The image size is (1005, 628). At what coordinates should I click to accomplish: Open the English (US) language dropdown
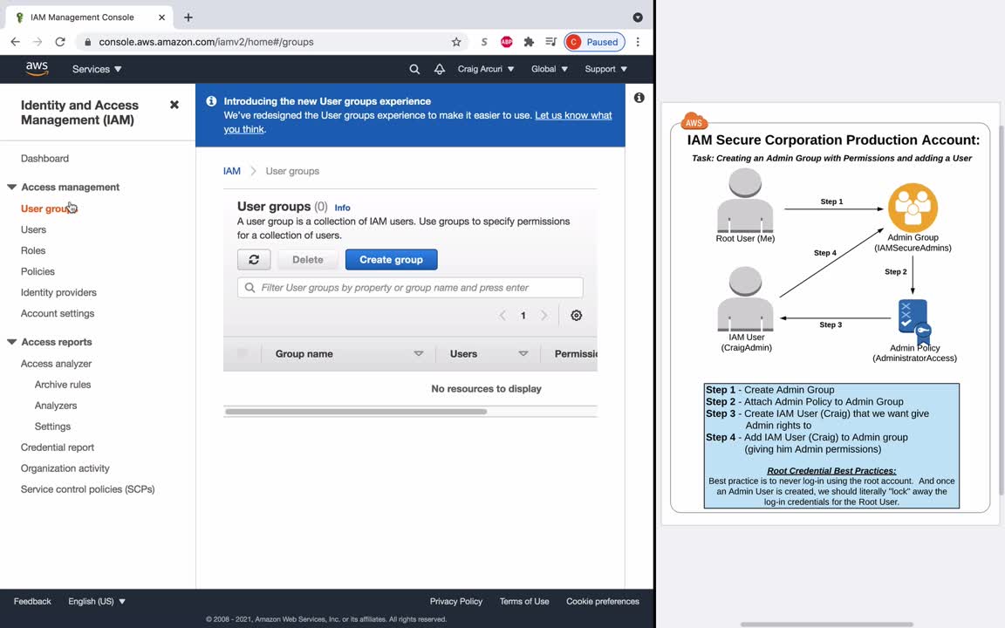tap(97, 601)
